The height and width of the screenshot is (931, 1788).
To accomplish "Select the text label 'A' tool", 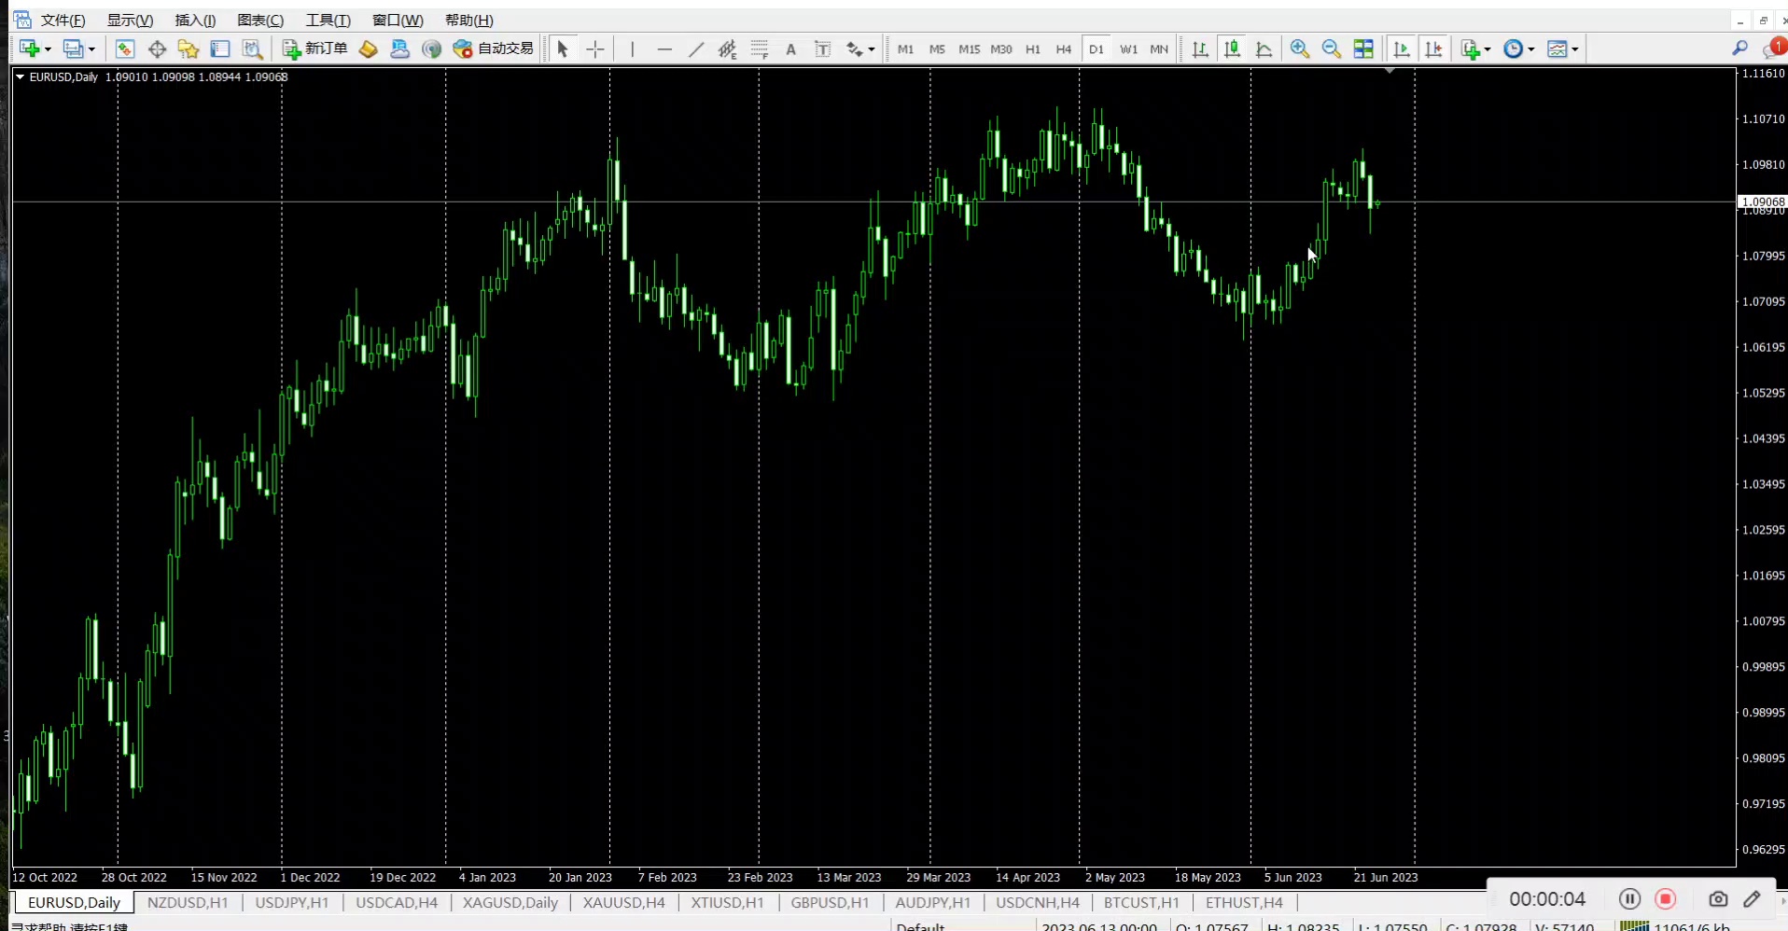I will pos(790,49).
